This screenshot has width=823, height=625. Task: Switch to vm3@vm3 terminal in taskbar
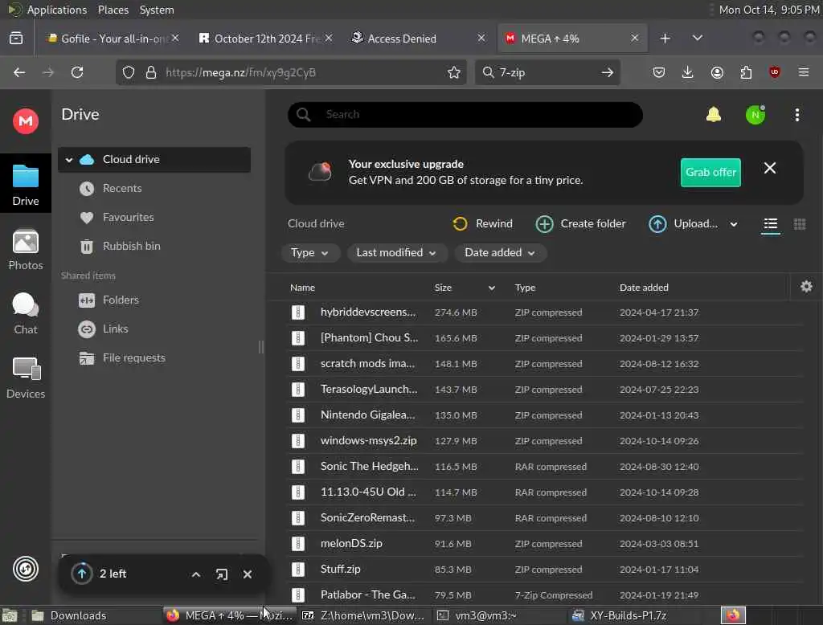[x=498, y=615]
